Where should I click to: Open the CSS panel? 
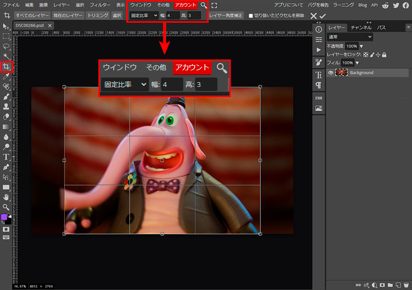(319, 98)
